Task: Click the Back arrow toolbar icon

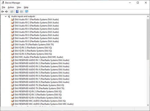Action: (x=2, y=12)
